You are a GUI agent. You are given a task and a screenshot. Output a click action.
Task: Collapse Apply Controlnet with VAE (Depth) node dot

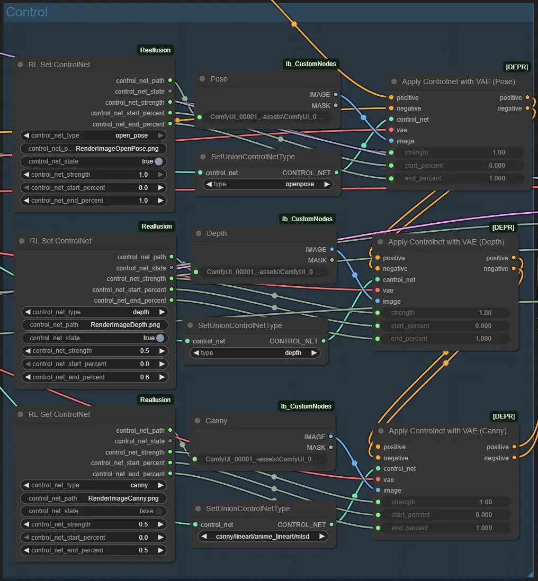pyautogui.click(x=380, y=242)
